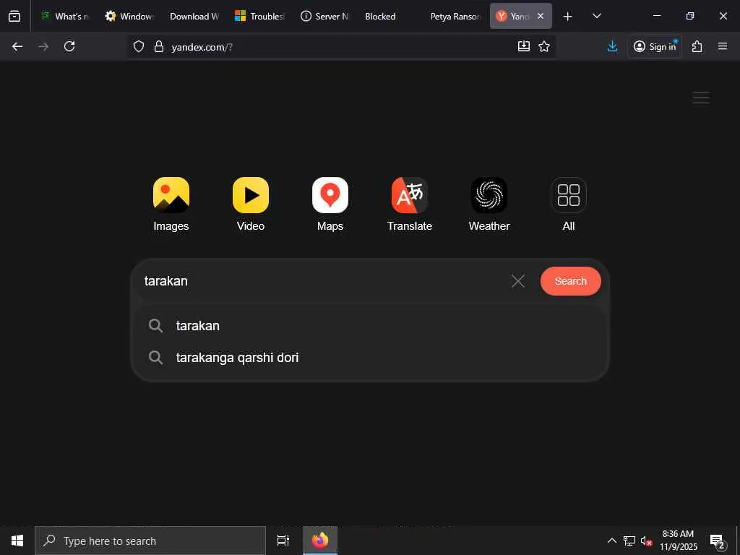Open network status tray icon
The height and width of the screenshot is (555, 740).
click(629, 541)
